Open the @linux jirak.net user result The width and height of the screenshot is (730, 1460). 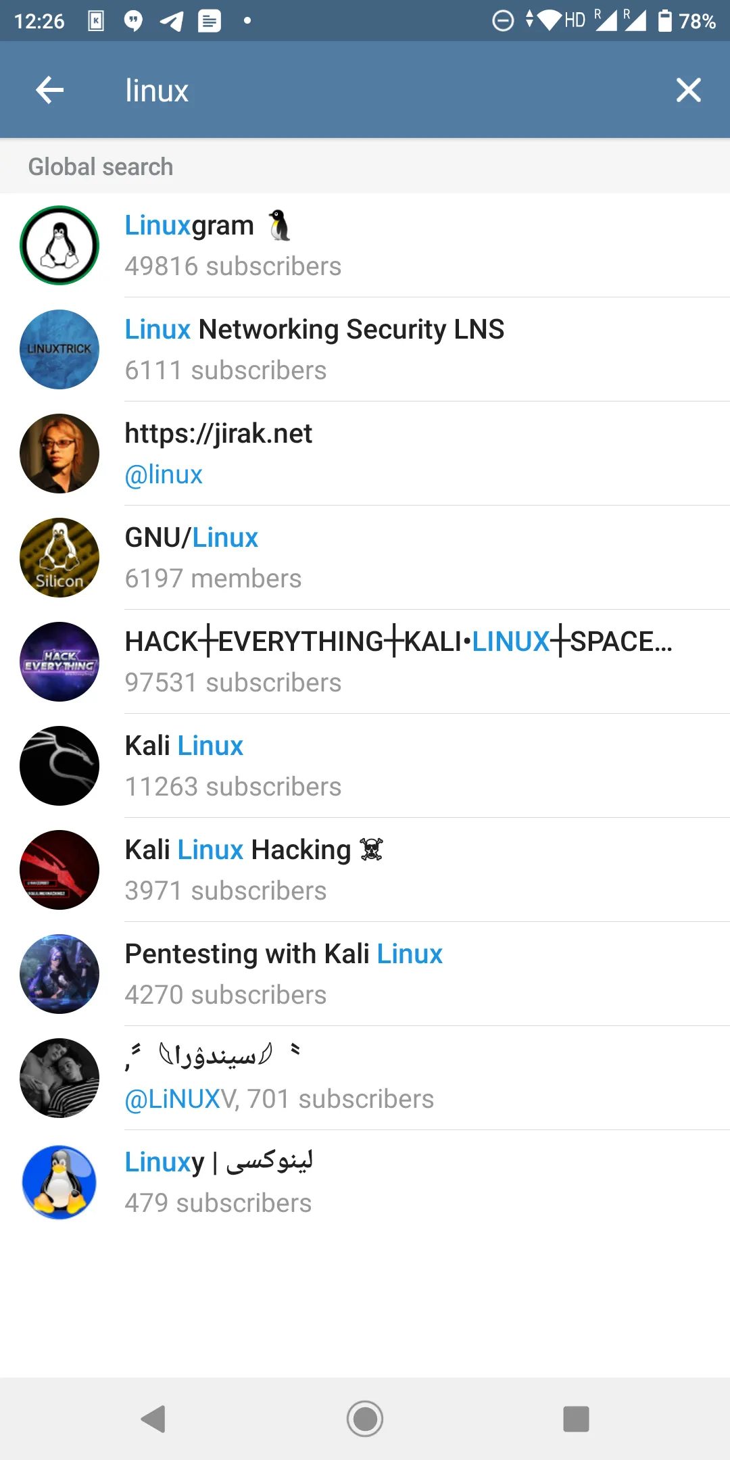[365, 454]
